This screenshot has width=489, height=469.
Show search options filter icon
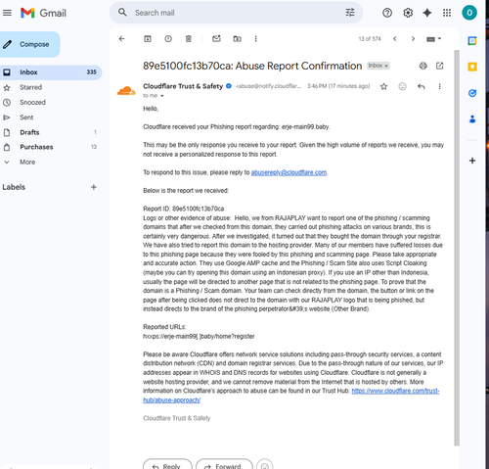[350, 13]
